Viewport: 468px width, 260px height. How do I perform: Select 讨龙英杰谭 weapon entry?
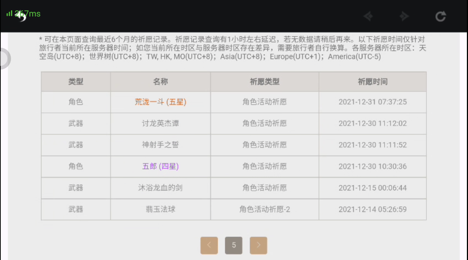[161, 123]
